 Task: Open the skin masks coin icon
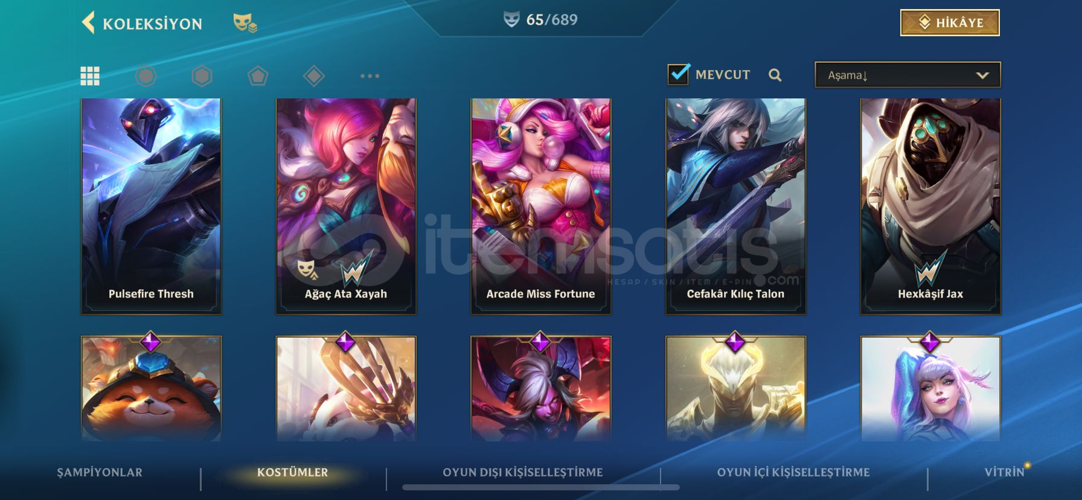245,23
